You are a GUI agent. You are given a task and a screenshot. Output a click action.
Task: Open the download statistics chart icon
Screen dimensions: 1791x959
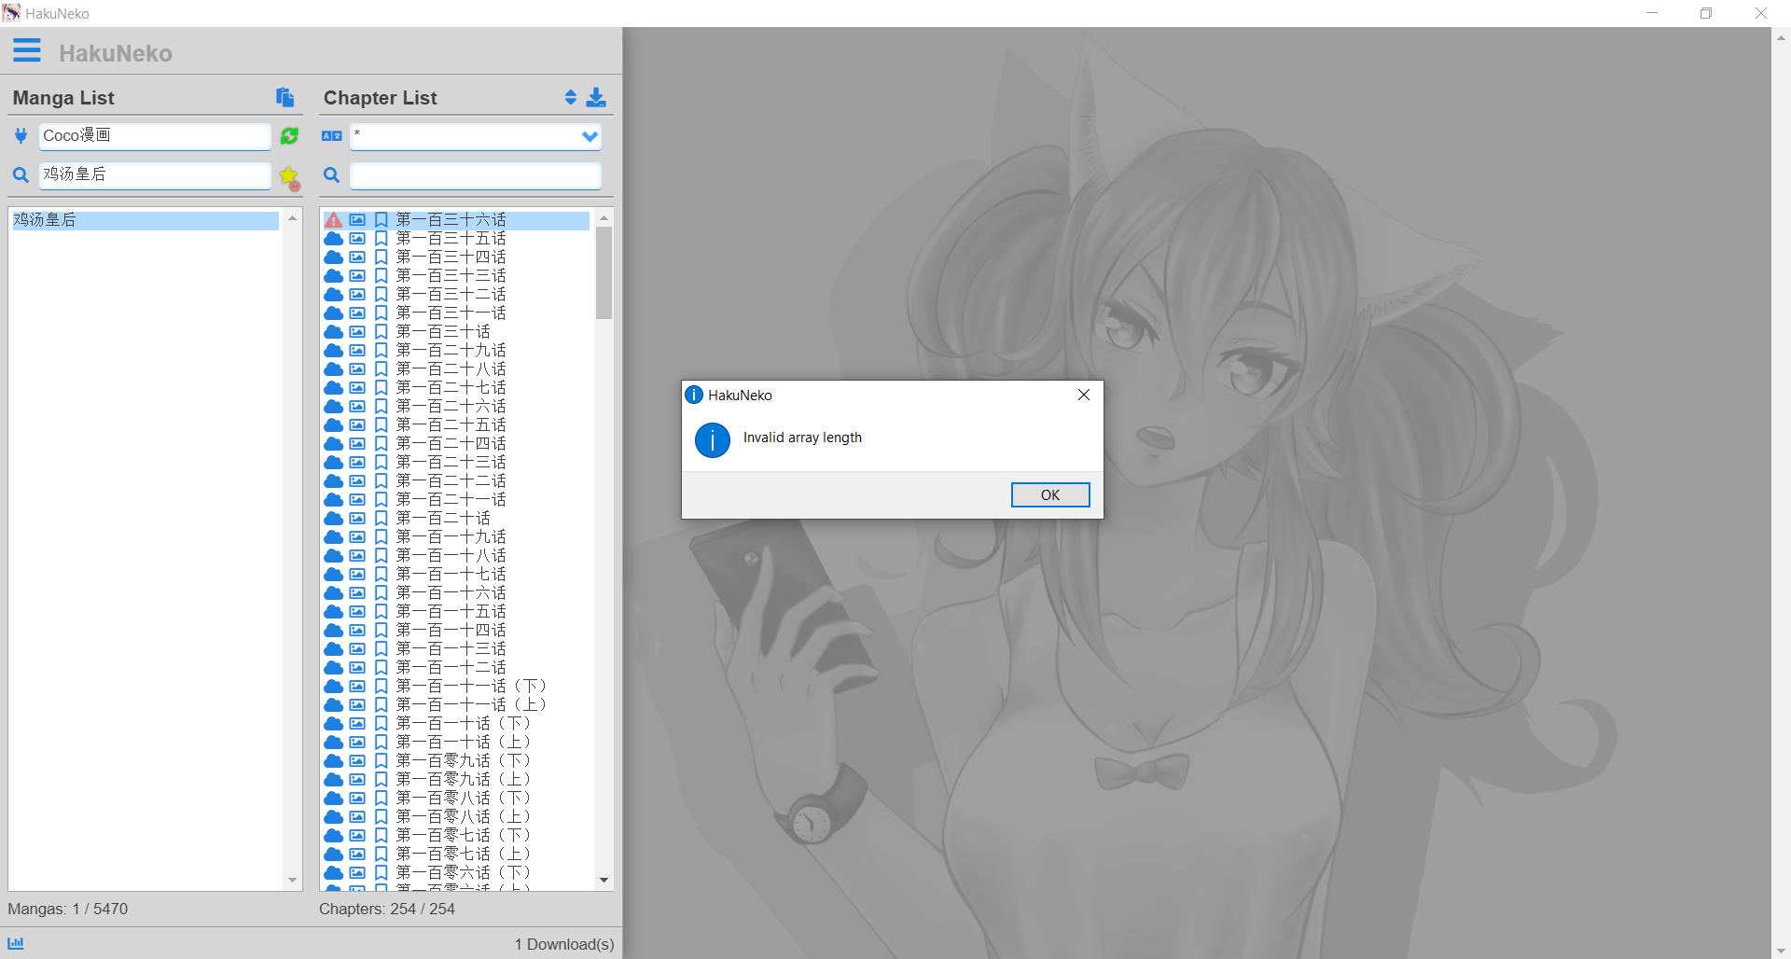click(x=15, y=943)
